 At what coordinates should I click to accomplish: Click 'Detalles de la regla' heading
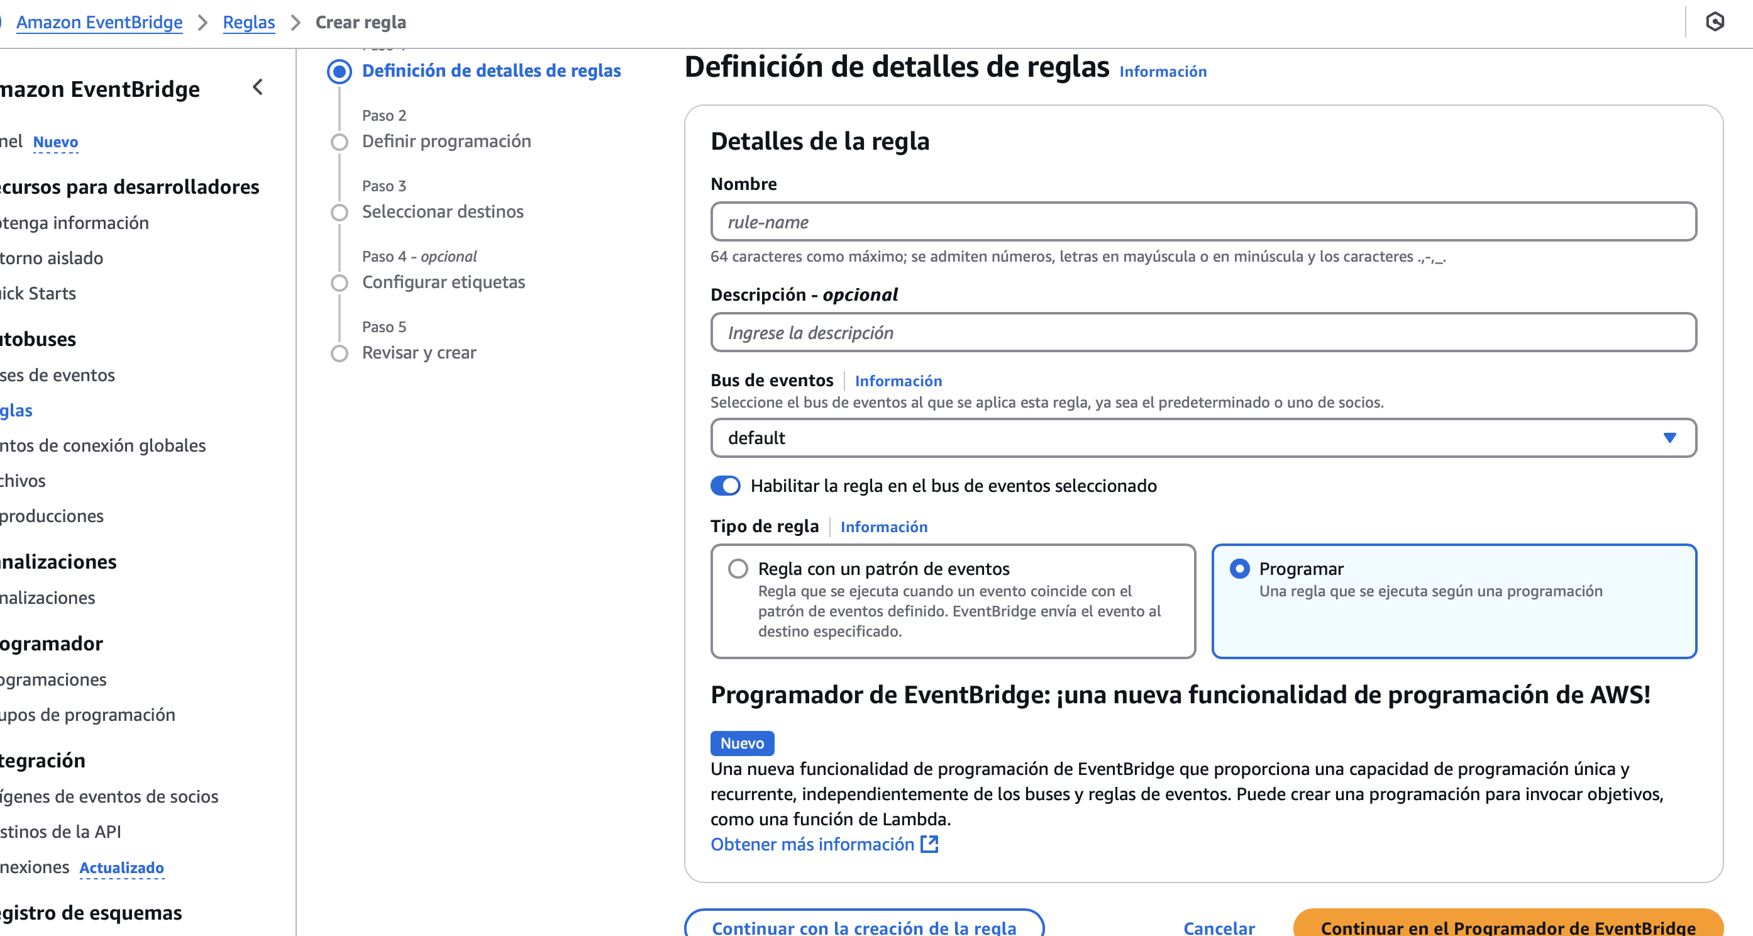820,142
